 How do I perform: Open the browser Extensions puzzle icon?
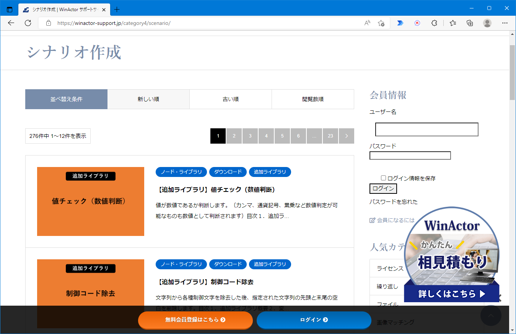tap(434, 23)
